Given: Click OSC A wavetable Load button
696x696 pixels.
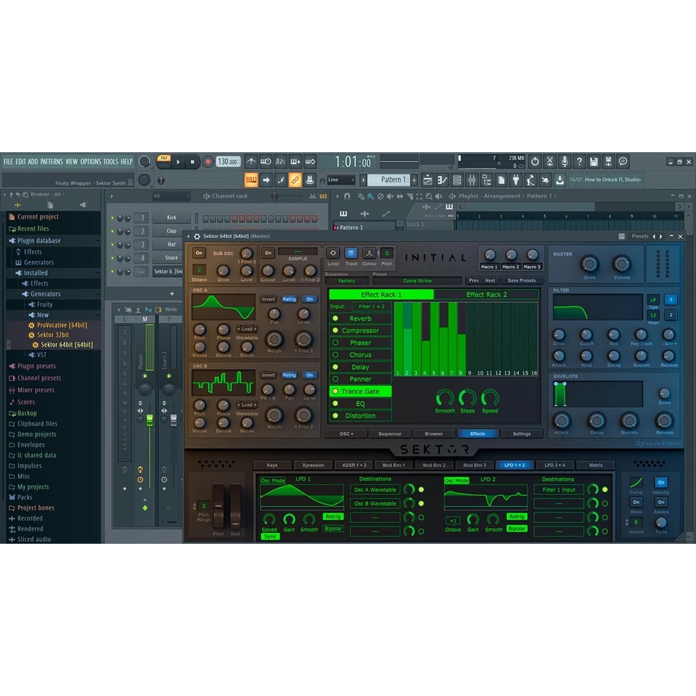Looking at the screenshot, I should click(x=247, y=329).
